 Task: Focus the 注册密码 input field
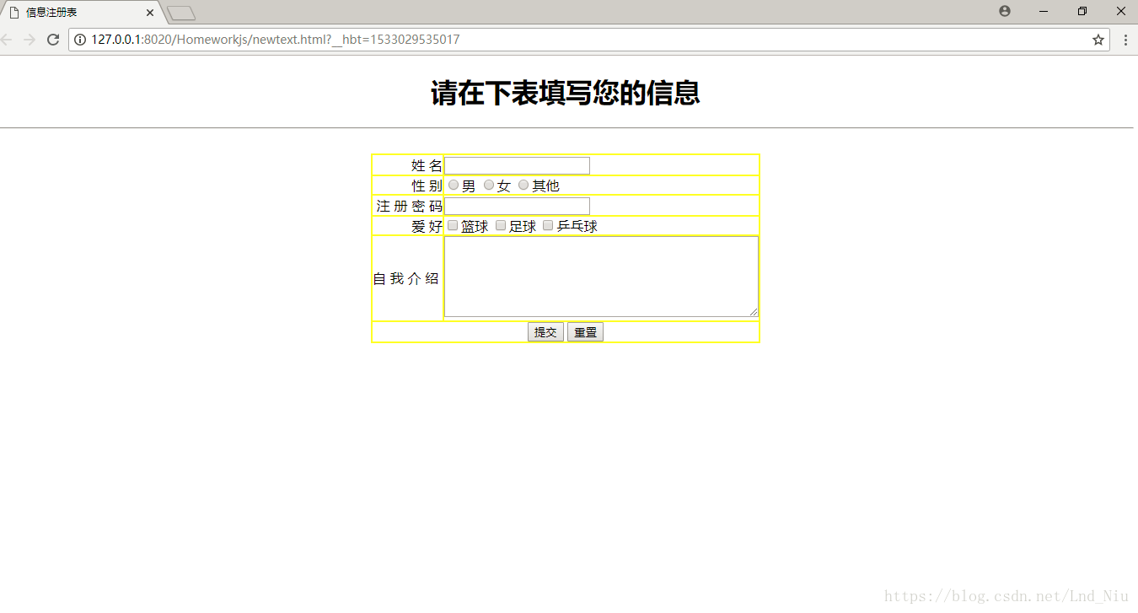tap(517, 206)
